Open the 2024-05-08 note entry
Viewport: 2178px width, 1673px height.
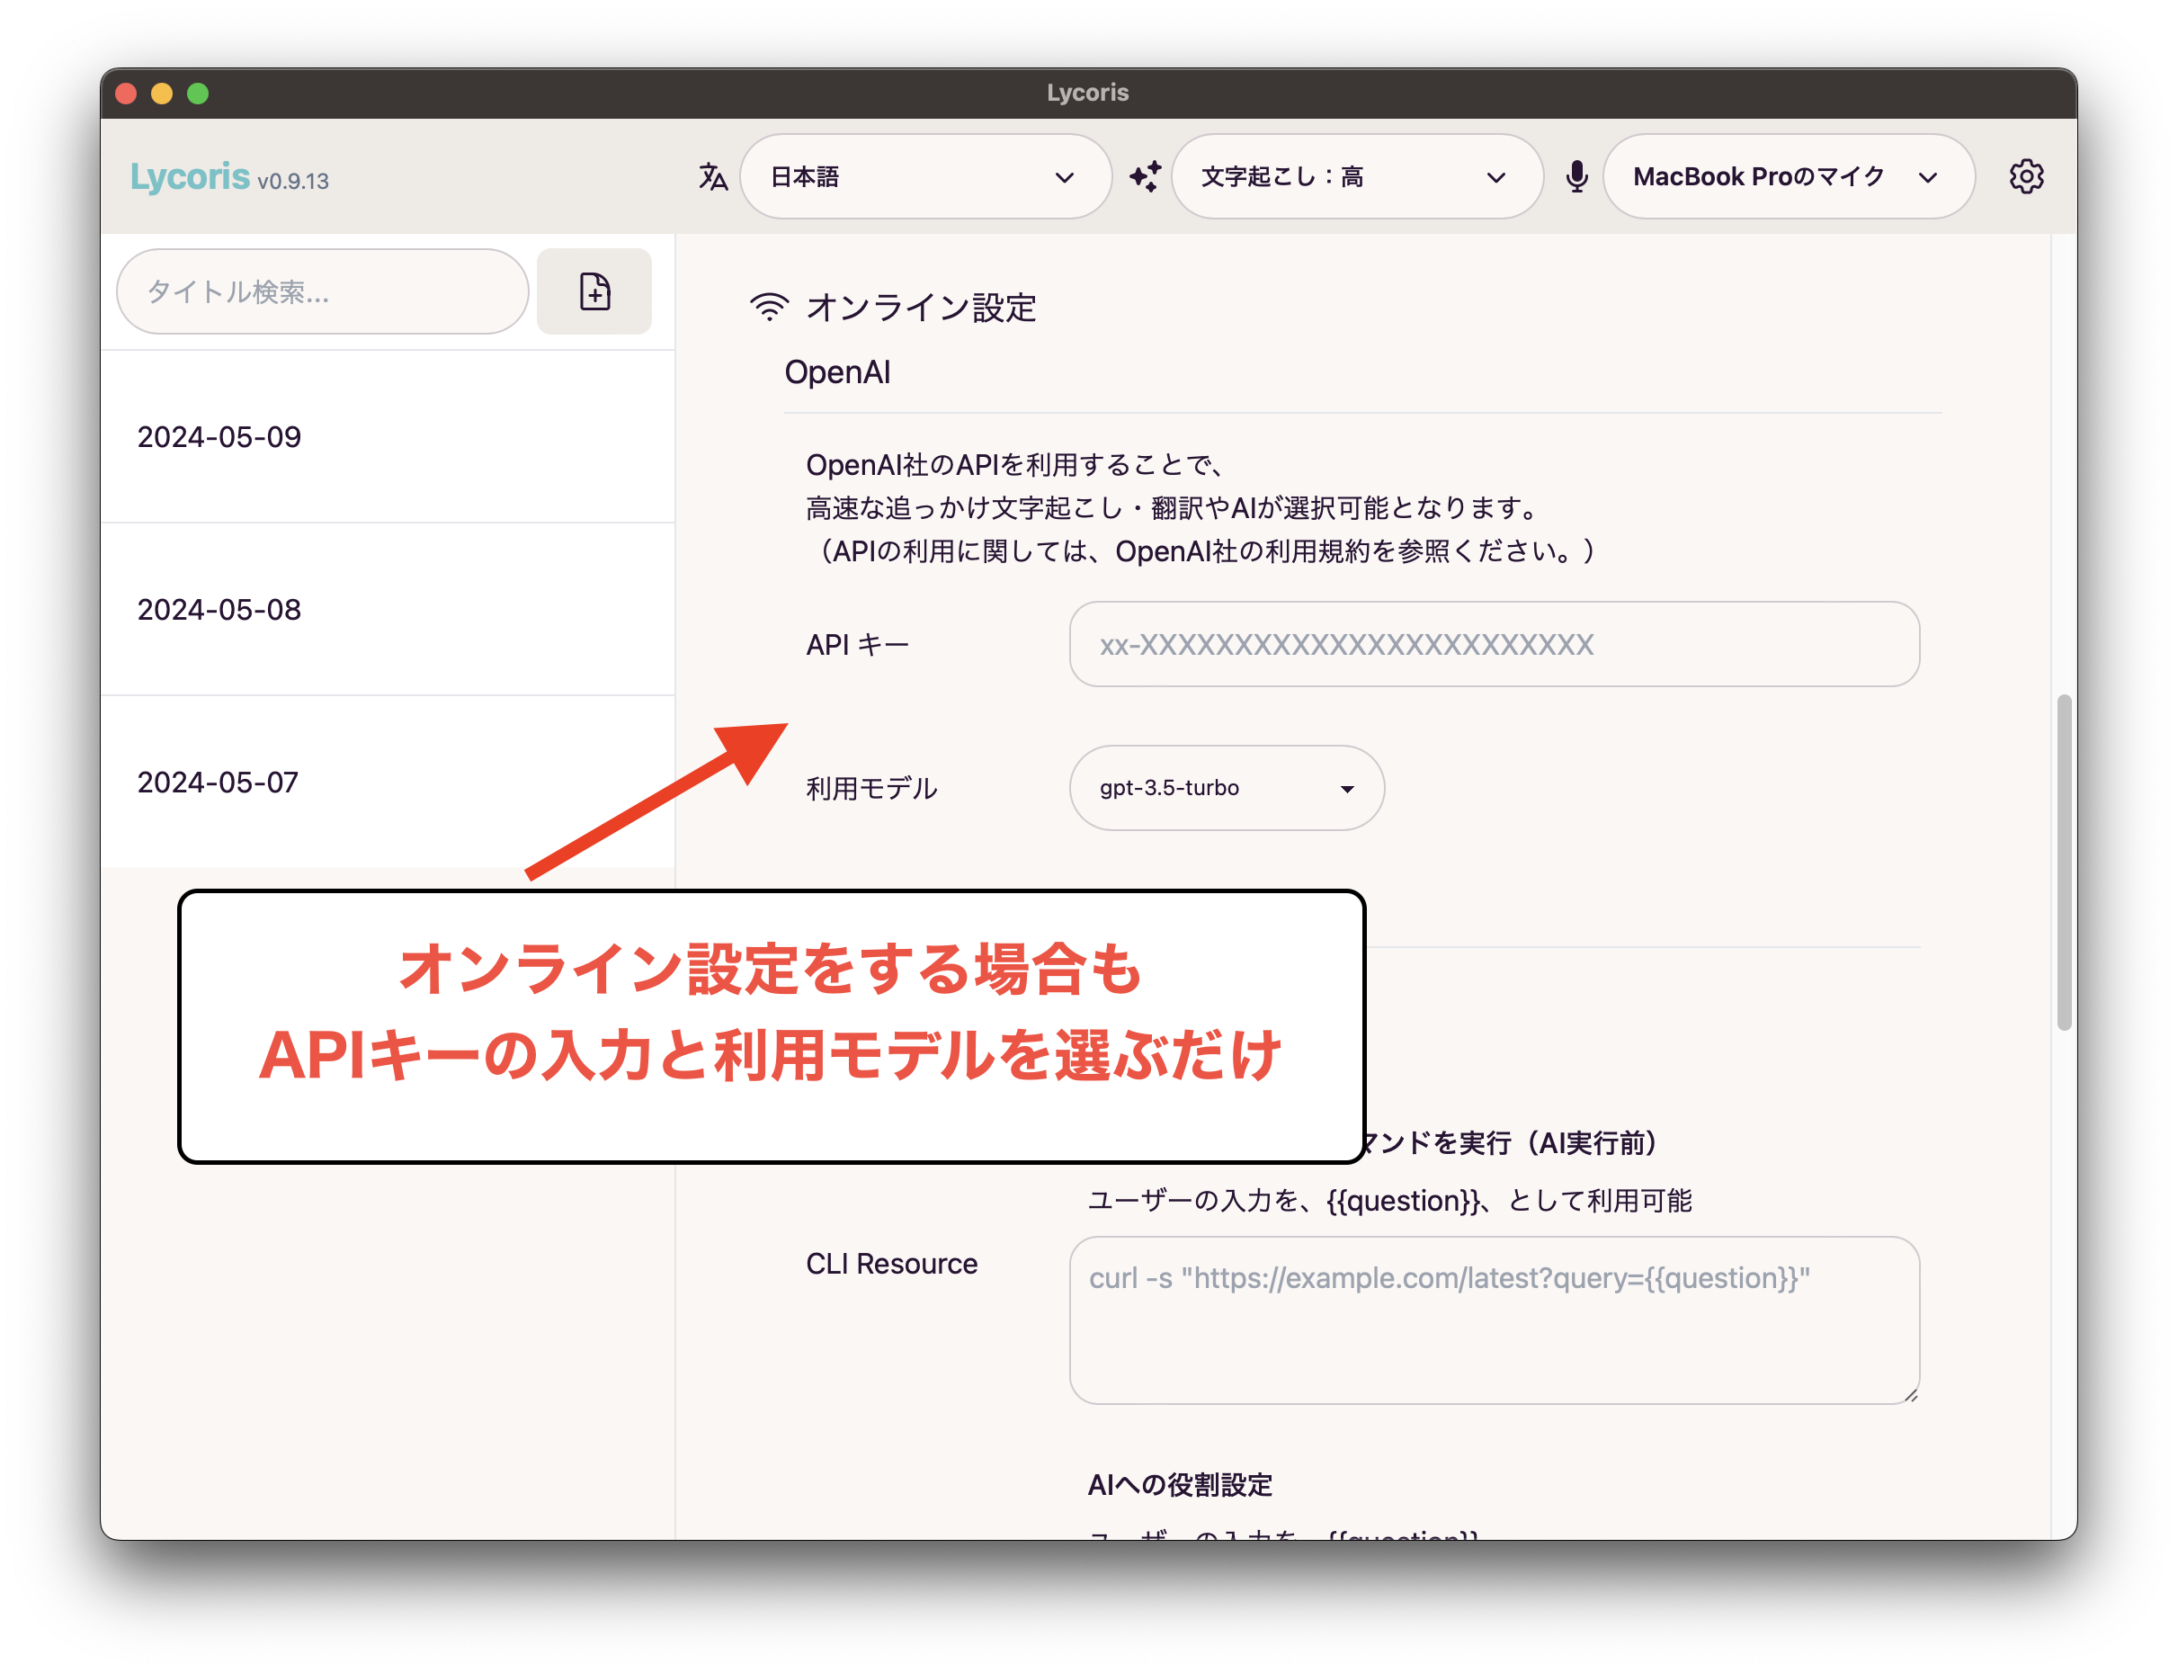point(388,608)
